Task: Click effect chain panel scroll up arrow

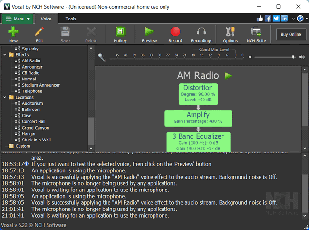Action: 305,70
